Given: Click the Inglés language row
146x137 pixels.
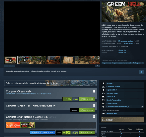Looking at the screenshot, I should tap(123, 134).
